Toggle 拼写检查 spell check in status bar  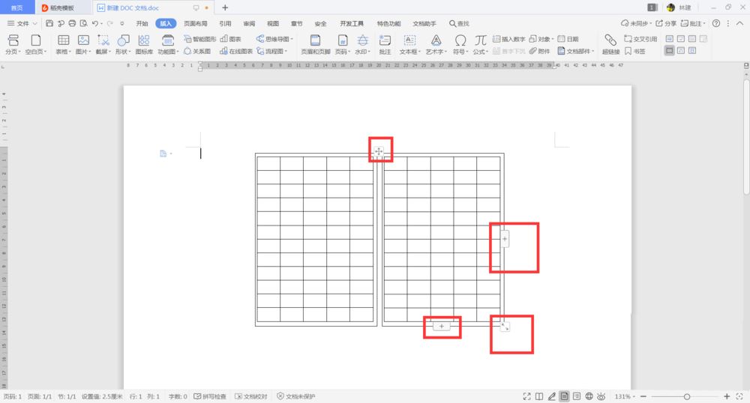coord(210,396)
